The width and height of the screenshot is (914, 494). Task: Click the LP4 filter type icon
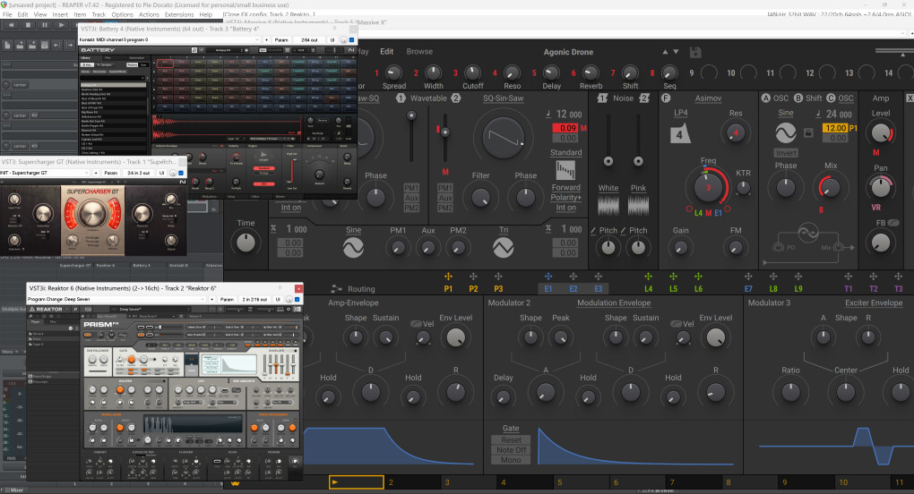pos(680,132)
